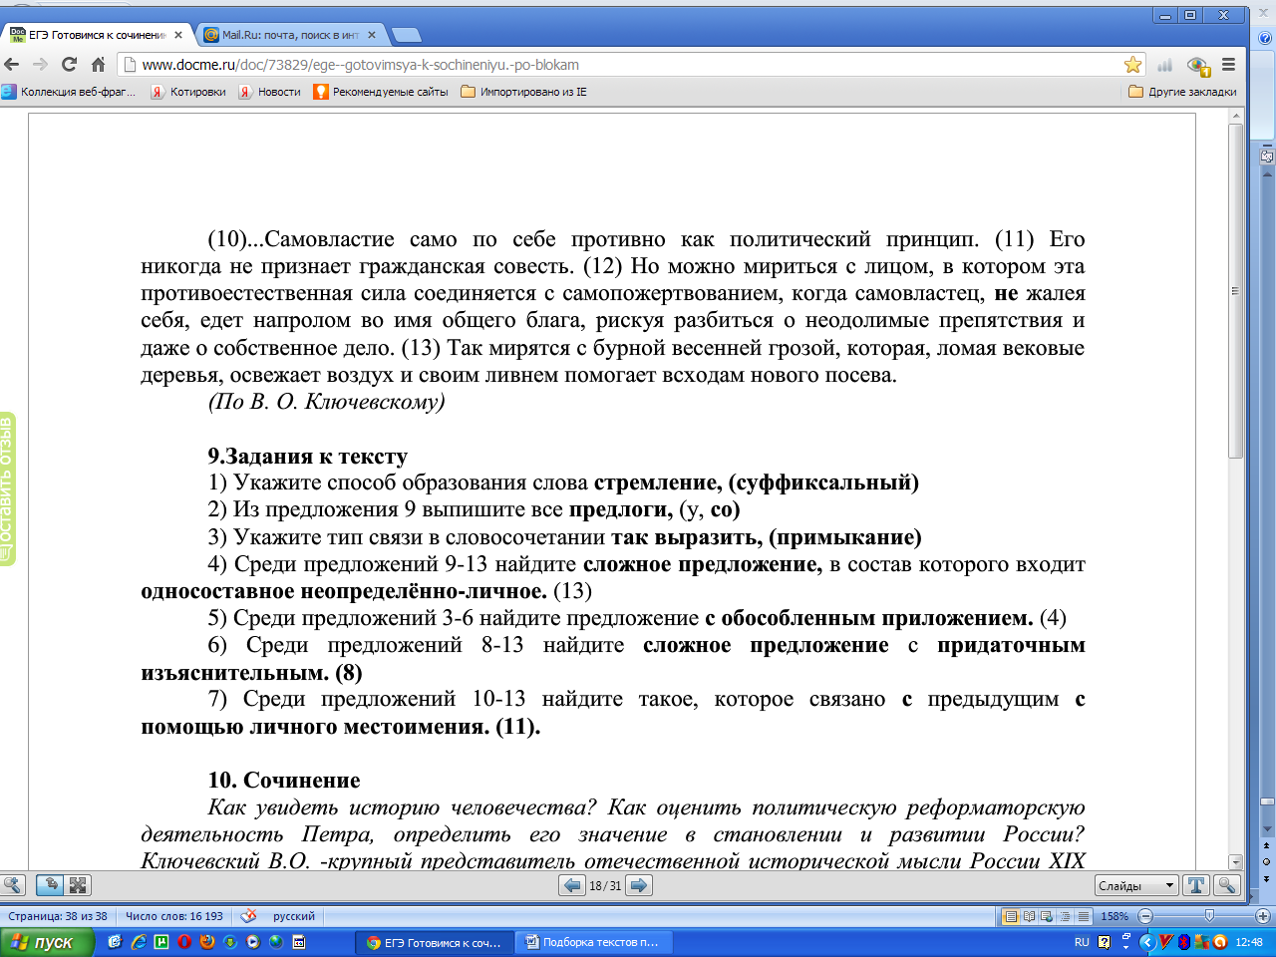Click the русский language indicator
Image resolution: width=1276 pixels, height=957 pixels.
click(x=294, y=916)
